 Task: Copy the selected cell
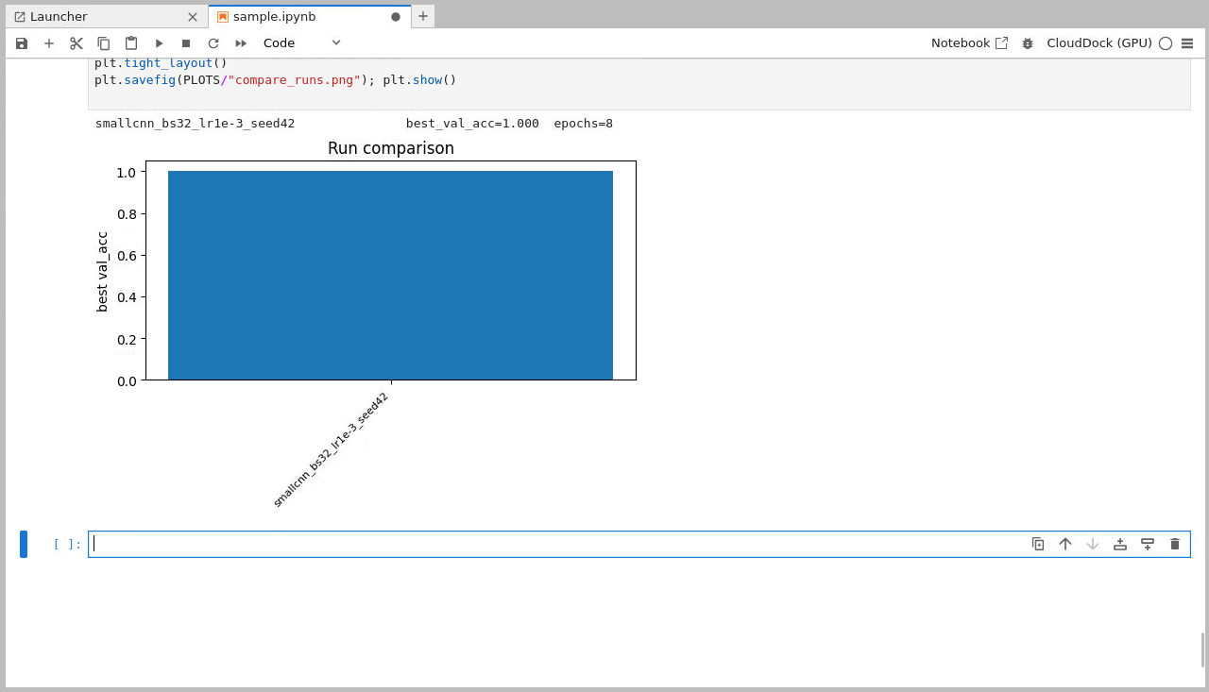point(104,42)
